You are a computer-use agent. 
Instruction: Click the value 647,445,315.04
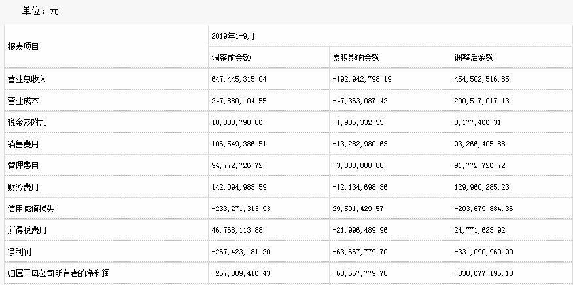coord(239,79)
